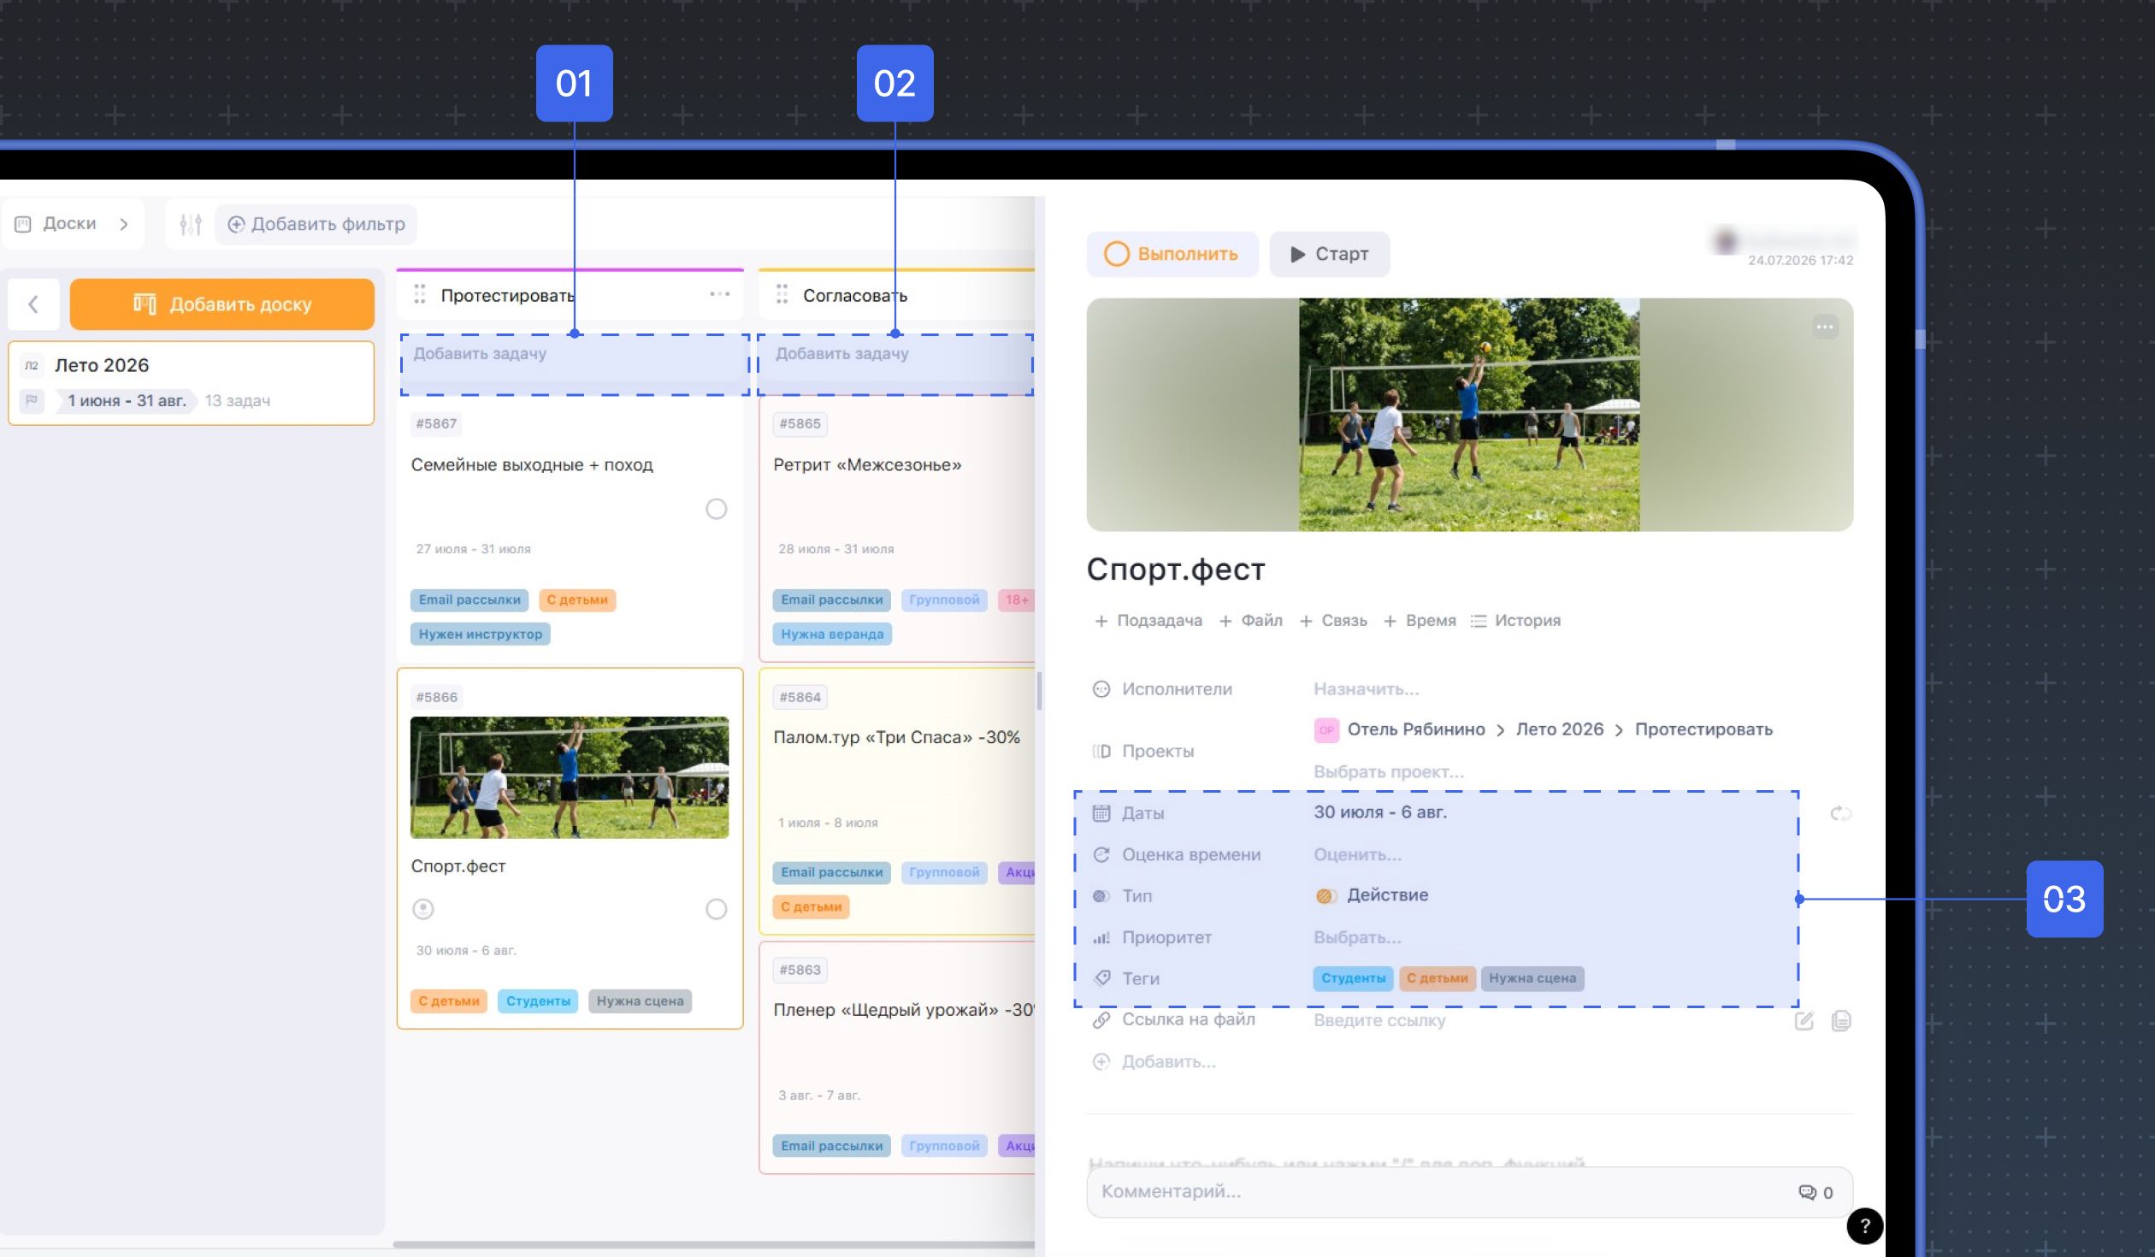Copy file link using the copy icon
This screenshot has height=1257, width=2155.
(1841, 1020)
